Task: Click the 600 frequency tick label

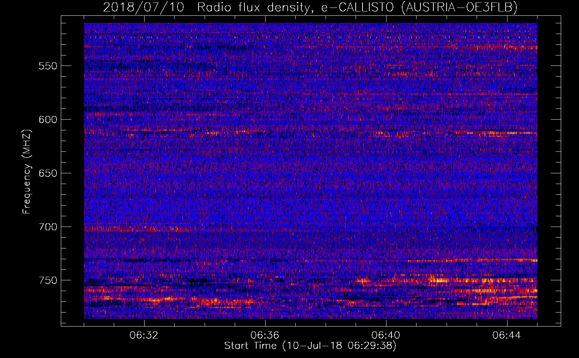Action: (48, 120)
